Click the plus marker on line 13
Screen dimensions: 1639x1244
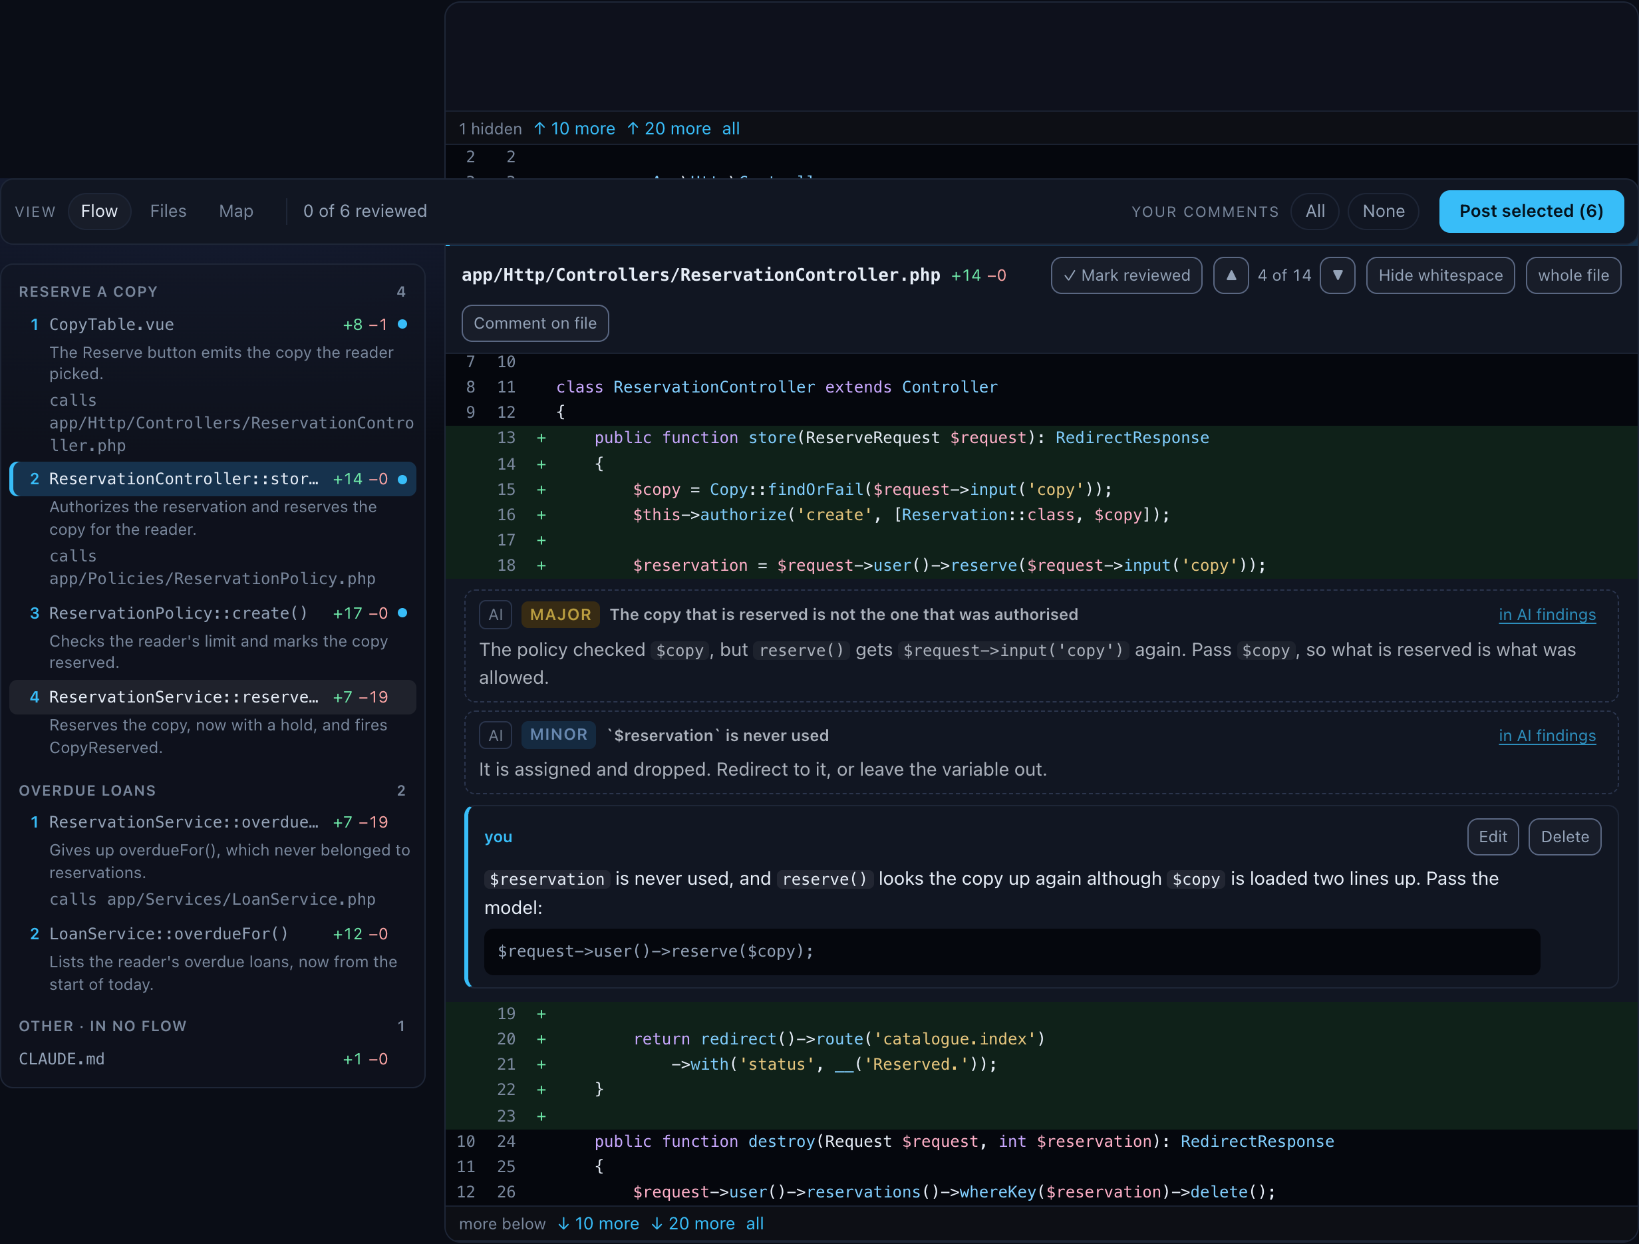541,438
